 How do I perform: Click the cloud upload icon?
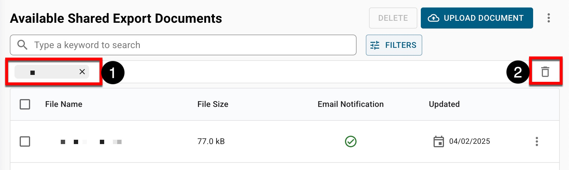(x=433, y=18)
